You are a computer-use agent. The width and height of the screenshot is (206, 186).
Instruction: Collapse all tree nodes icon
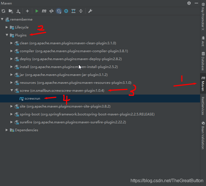tap(81, 11)
